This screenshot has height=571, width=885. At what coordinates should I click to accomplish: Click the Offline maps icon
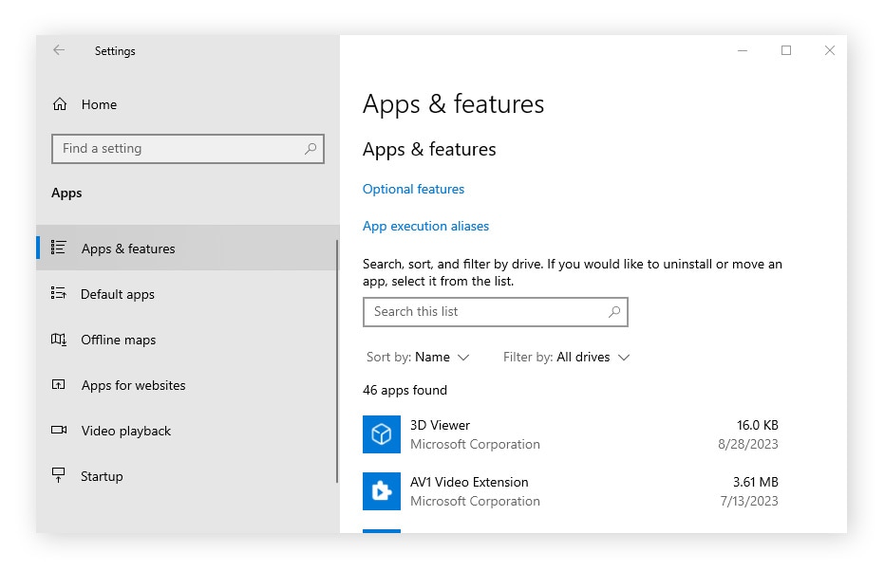pos(59,340)
